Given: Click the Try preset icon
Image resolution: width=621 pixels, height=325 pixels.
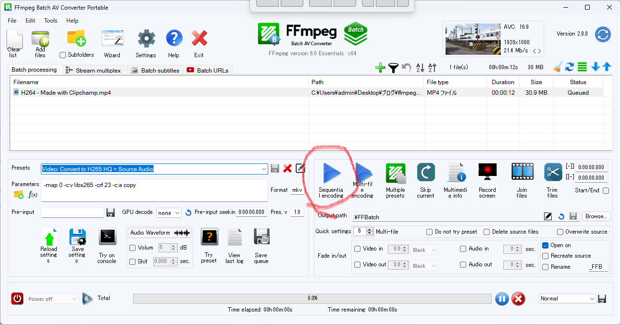Looking at the screenshot, I should [x=209, y=237].
